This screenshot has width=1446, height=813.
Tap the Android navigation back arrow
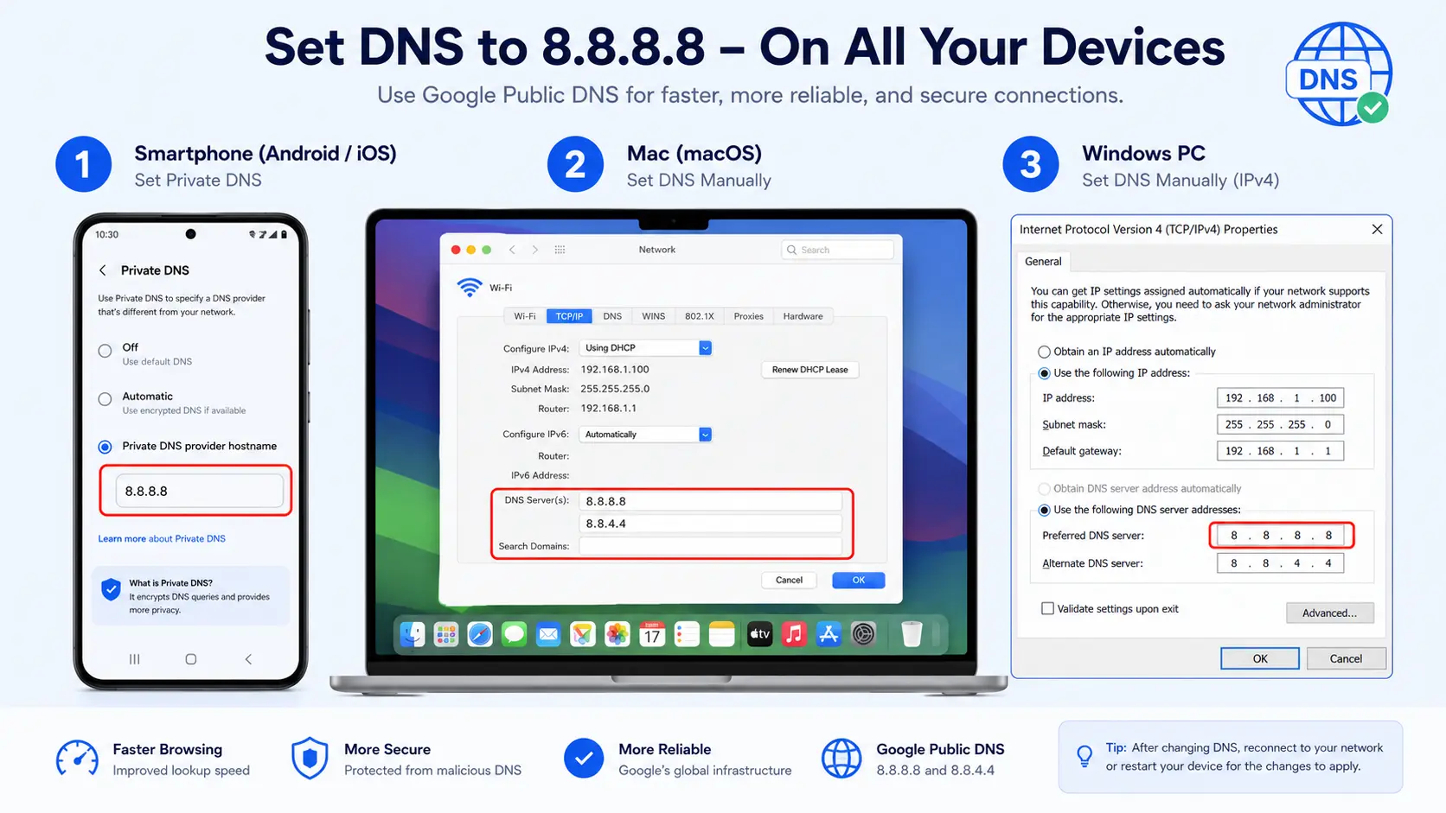pos(248,659)
